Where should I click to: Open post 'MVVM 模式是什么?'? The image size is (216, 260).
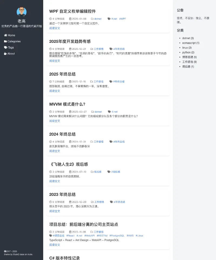click(67, 104)
